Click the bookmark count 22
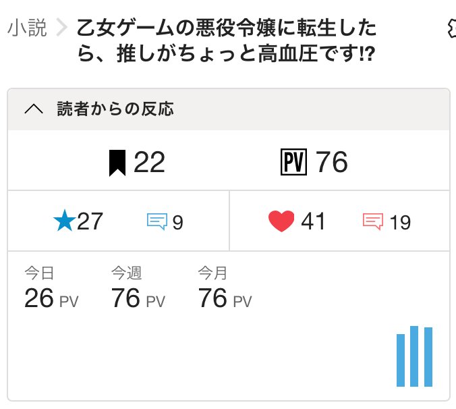Image resolution: width=456 pixels, height=409 pixels. point(149,163)
